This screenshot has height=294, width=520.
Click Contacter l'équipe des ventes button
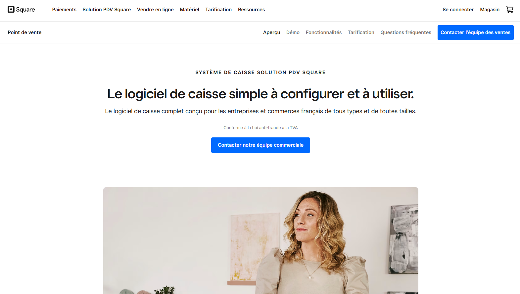(475, 32)
